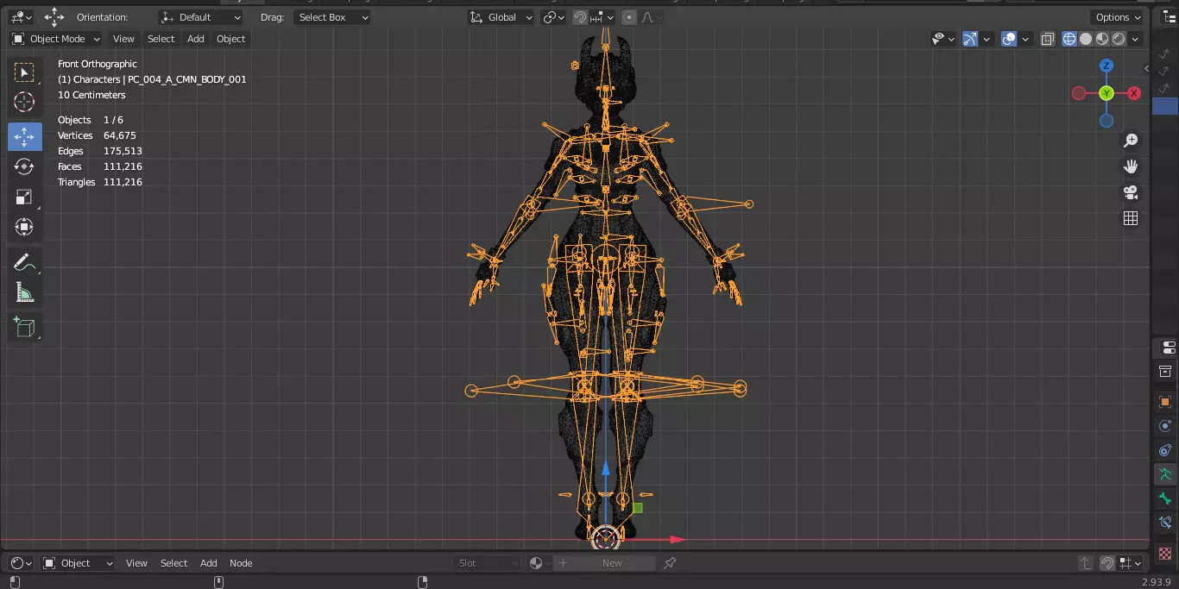Screen dimensions: 1179x589
Task: Open the node editor Add menu
Action: tap(209, 563)
